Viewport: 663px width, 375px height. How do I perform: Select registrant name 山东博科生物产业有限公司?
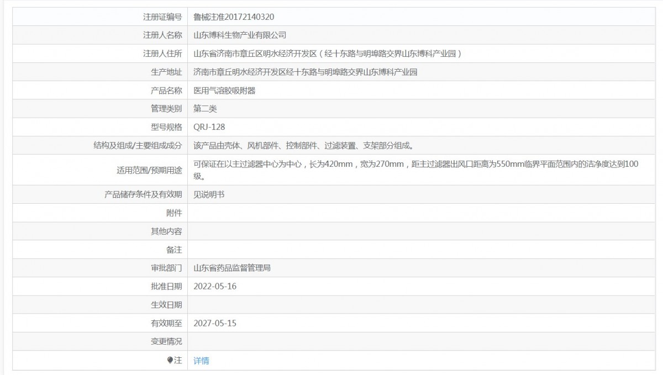[x=240, y=35]
